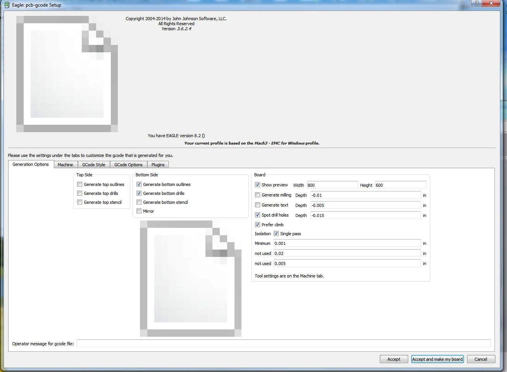This screenshot has height=372, width=507.
Task: Select the Generation Options tab
Action: pyautogui.click(x=31, y=164)
